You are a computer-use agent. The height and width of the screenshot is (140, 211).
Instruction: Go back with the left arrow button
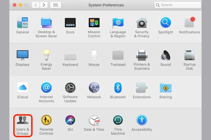coord(36,5)
